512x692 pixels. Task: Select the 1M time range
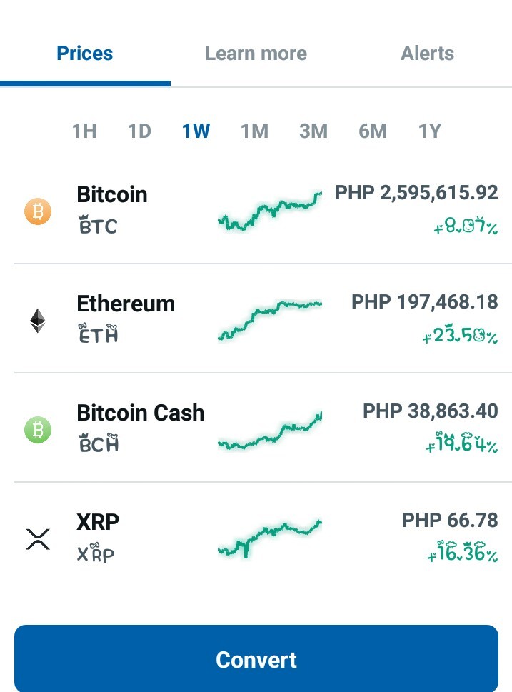(x=255, y=131)
